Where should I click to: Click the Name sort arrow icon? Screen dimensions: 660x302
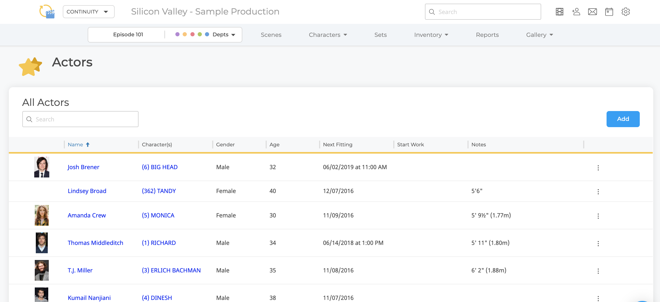click(88, 145)
